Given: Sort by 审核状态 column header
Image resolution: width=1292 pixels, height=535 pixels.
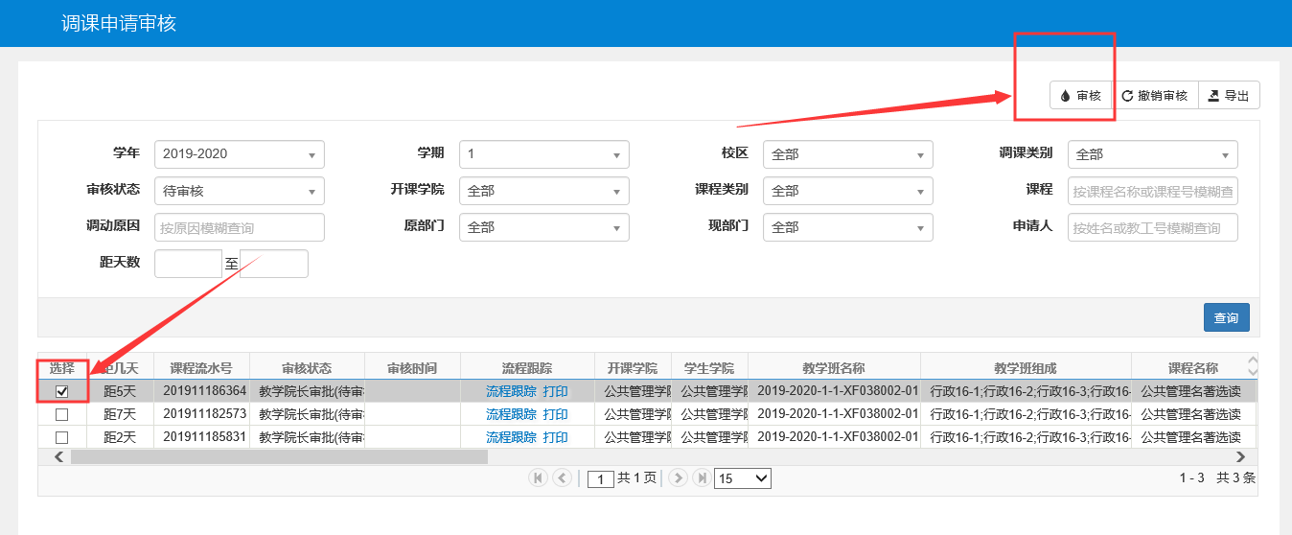Looking at the screenshot, I should (307, 368).
